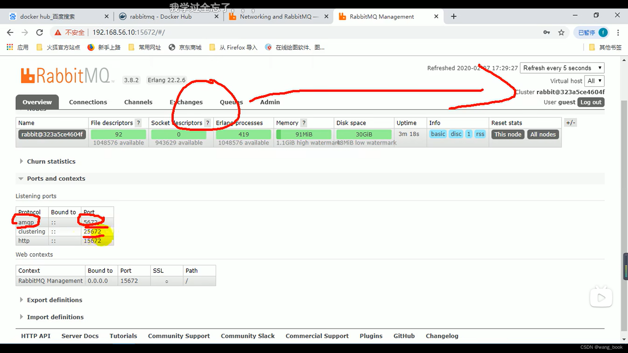Close the docker hub search tab

tap(107, 16)
